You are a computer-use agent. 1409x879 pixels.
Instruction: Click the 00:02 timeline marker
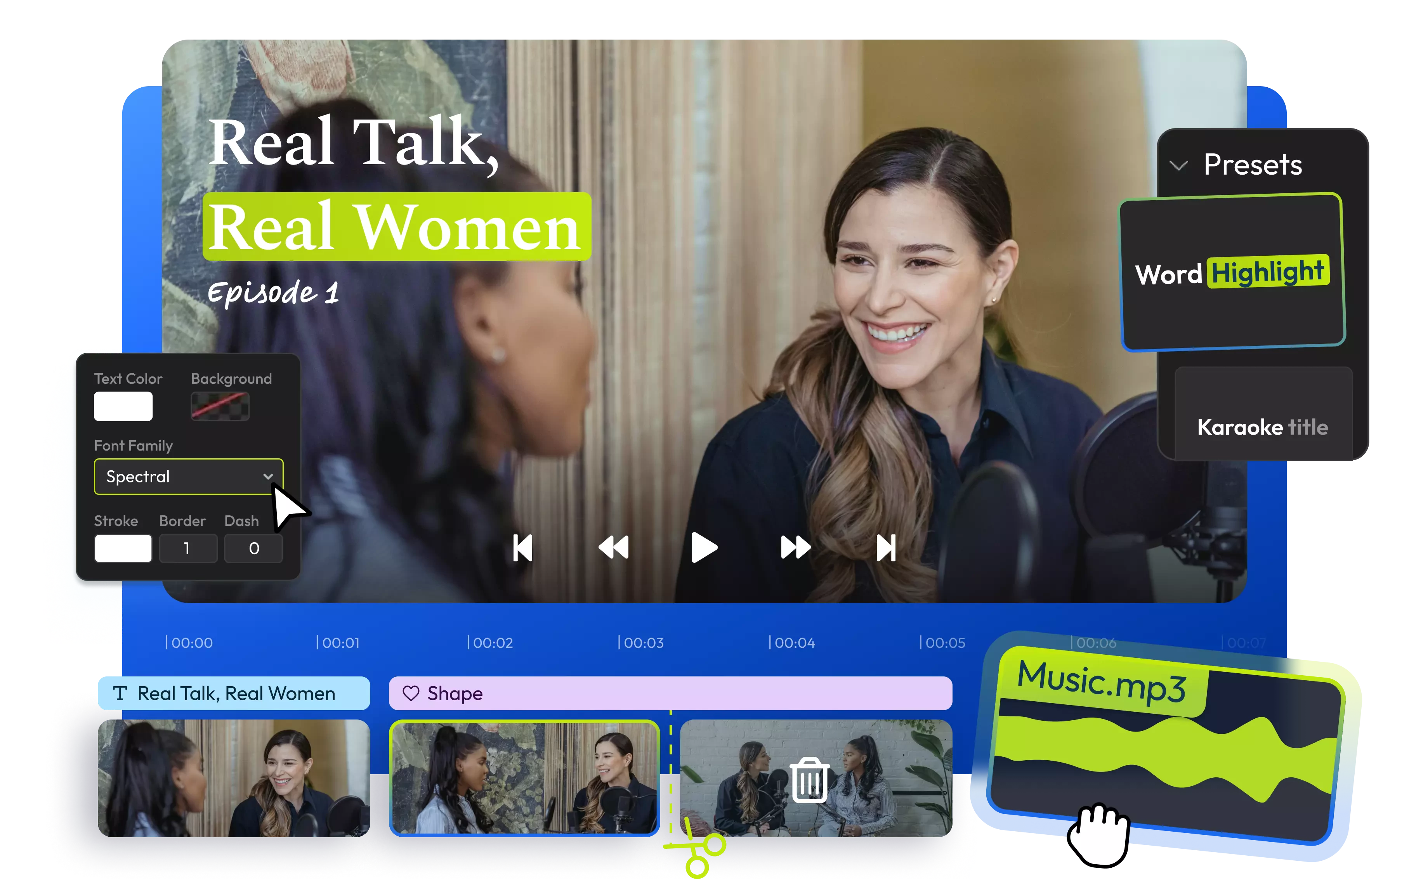click(490, 642)
